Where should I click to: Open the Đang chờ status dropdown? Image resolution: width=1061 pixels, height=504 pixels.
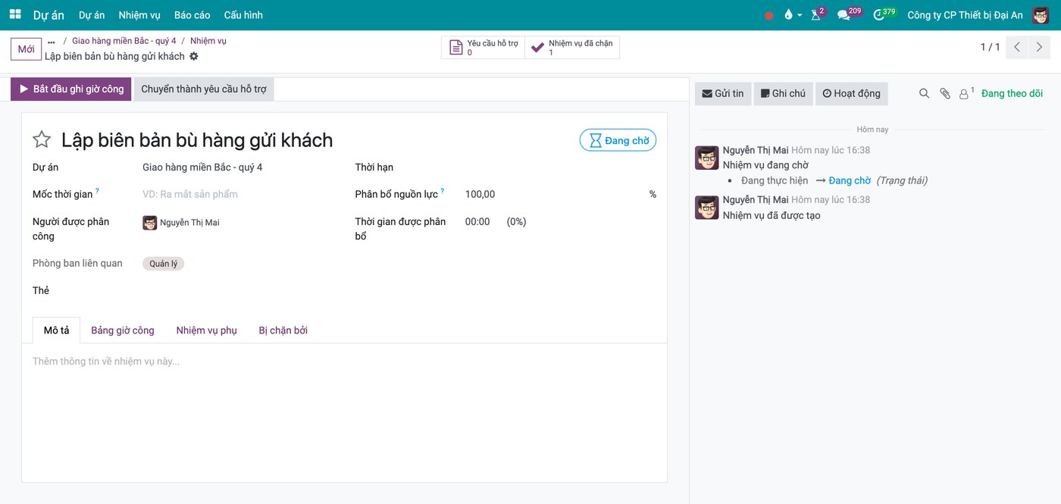[618, 140]
